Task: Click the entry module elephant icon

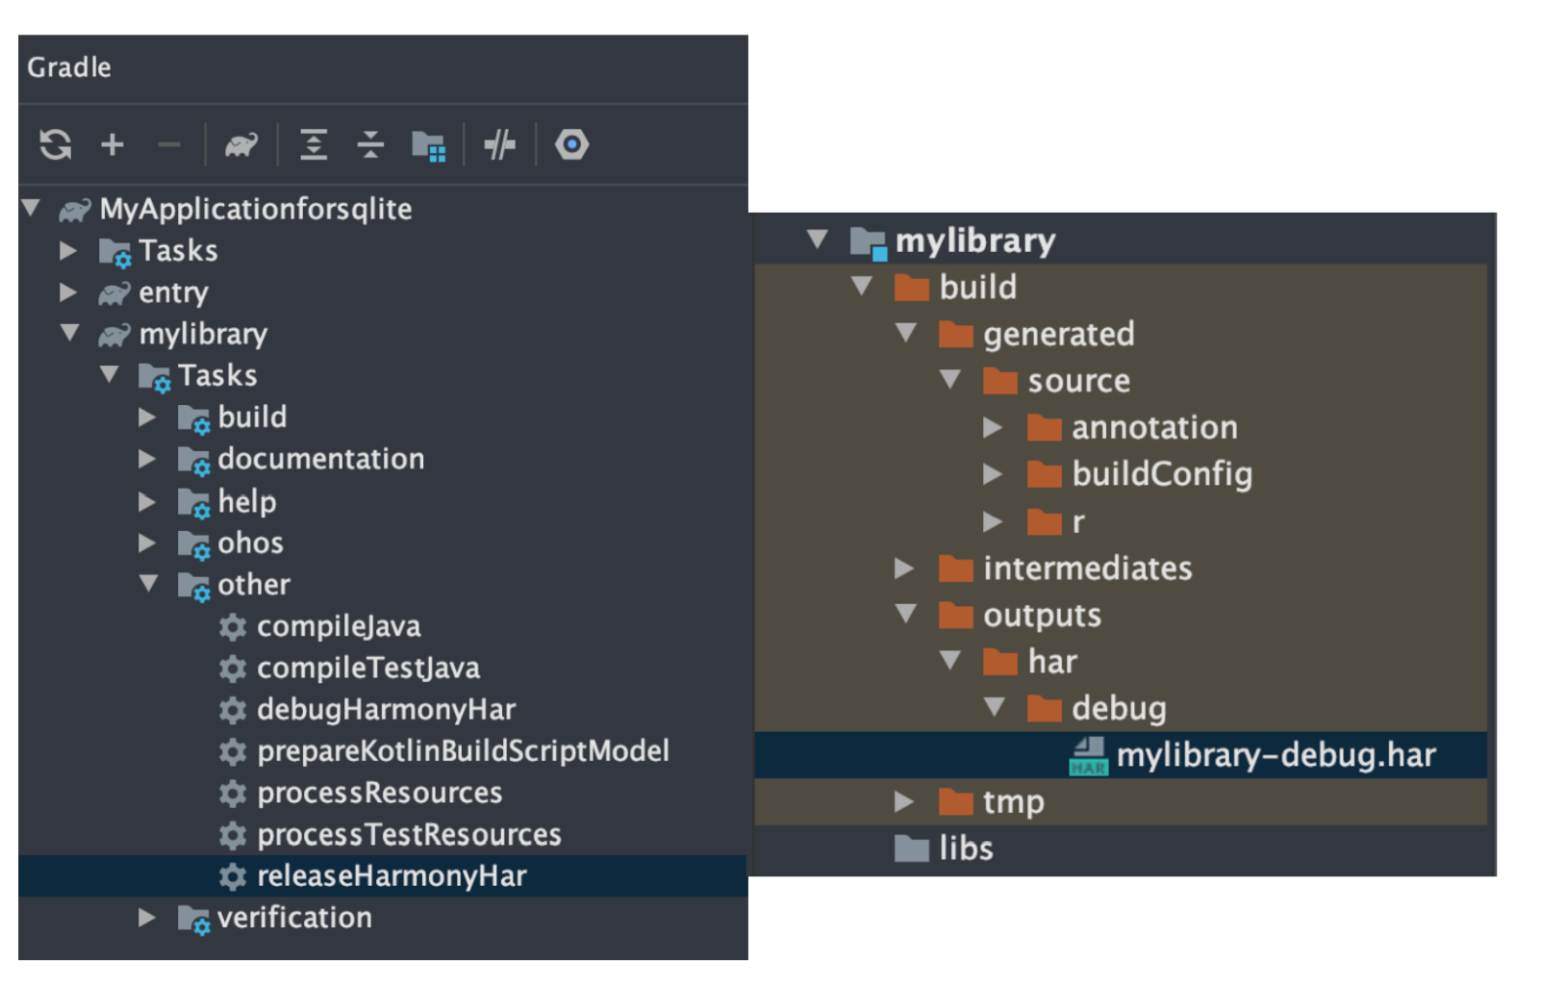Action: [x=114, y=292]
